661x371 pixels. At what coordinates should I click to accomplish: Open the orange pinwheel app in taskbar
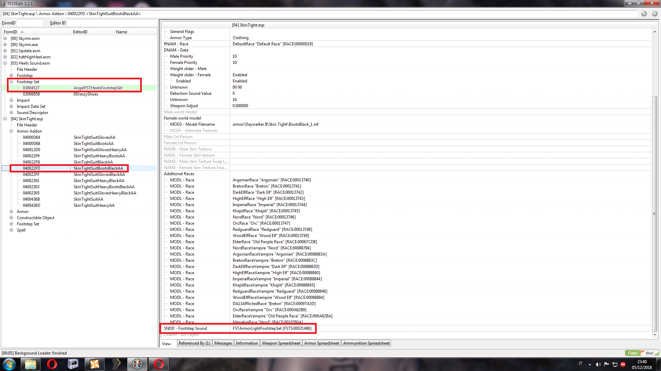(x=95, y=364)
